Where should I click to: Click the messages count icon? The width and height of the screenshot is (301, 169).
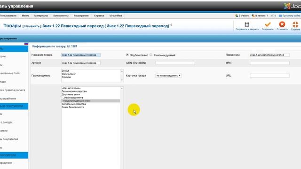click(272, 15)
